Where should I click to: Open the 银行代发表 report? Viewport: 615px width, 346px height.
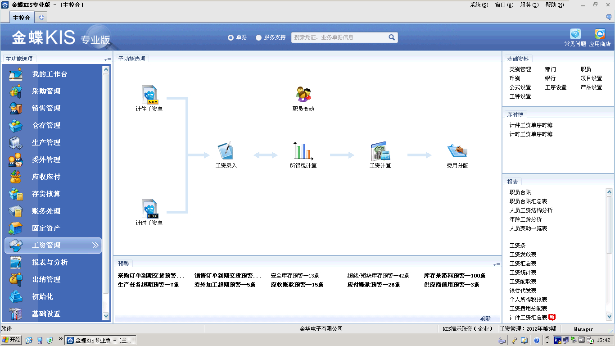[x=523, y=291]
